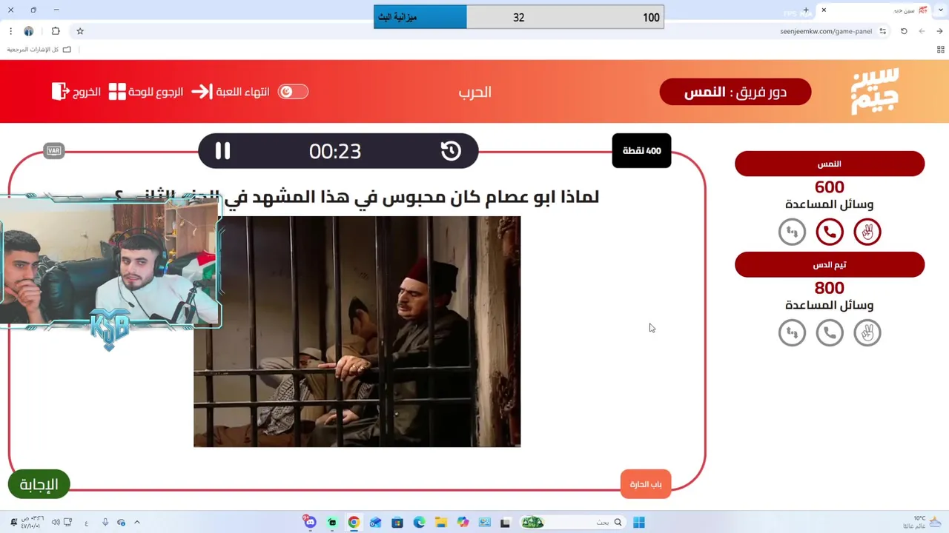Click النمس team score 600
Screen dimensions: 949x533
[x=830, y=187]
